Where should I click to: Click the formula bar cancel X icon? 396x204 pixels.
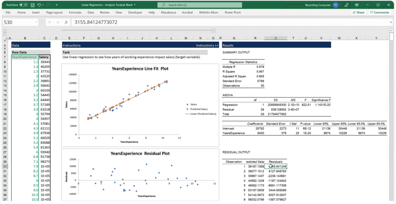coord(49,22)
